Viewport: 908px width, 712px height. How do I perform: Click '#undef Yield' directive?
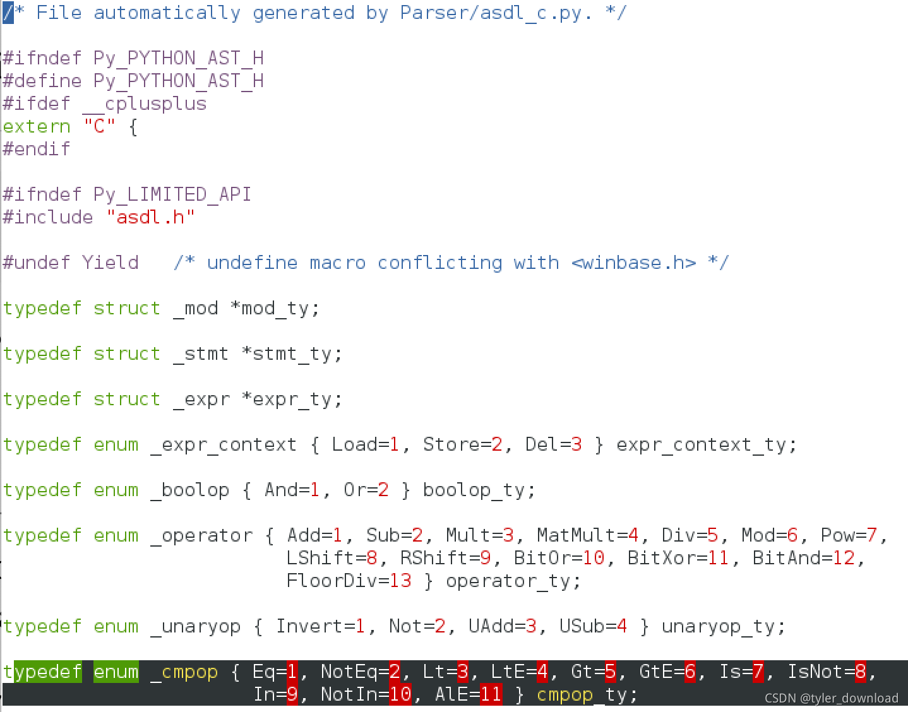click(x=70, y=263)
